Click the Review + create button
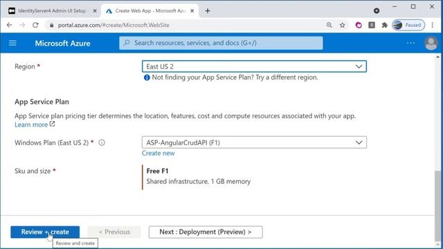 click(45, 232)
